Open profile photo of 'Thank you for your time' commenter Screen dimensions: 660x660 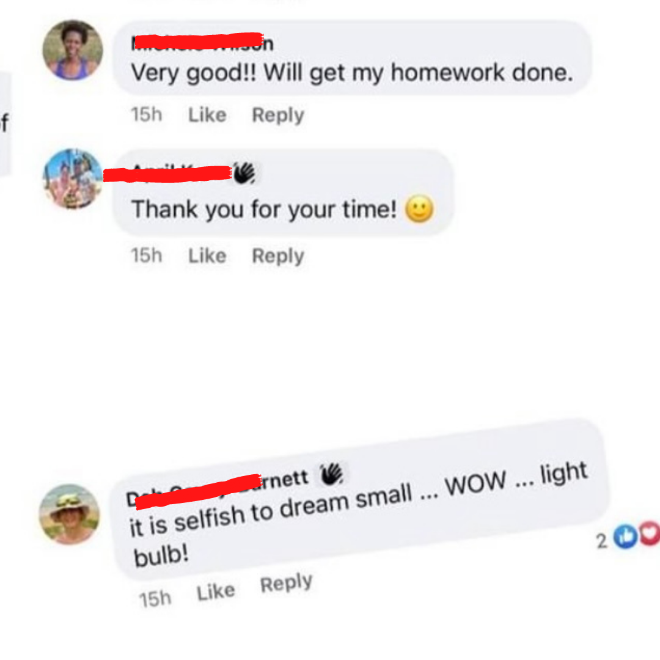point(73,178)
